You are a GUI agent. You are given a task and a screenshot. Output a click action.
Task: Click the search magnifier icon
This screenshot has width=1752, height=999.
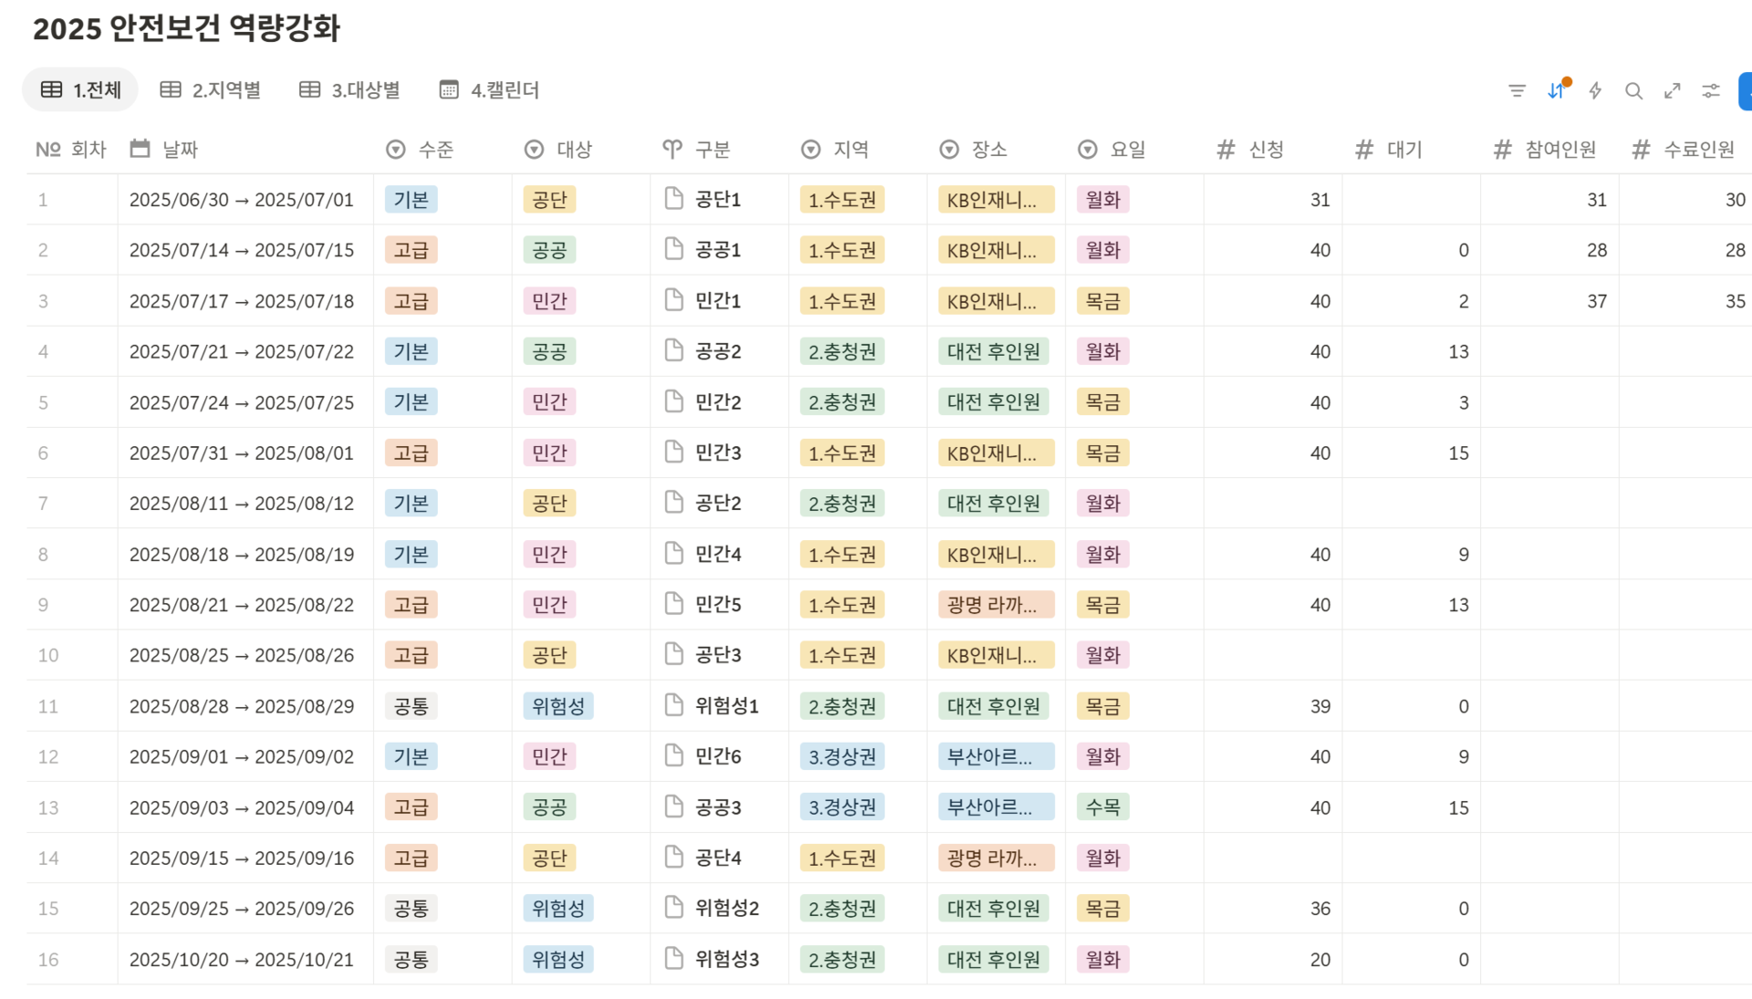point(1633,90)
